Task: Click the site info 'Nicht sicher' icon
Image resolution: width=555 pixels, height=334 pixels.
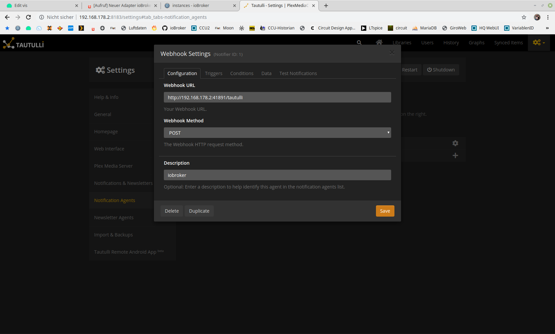Action: click(42, 17)
